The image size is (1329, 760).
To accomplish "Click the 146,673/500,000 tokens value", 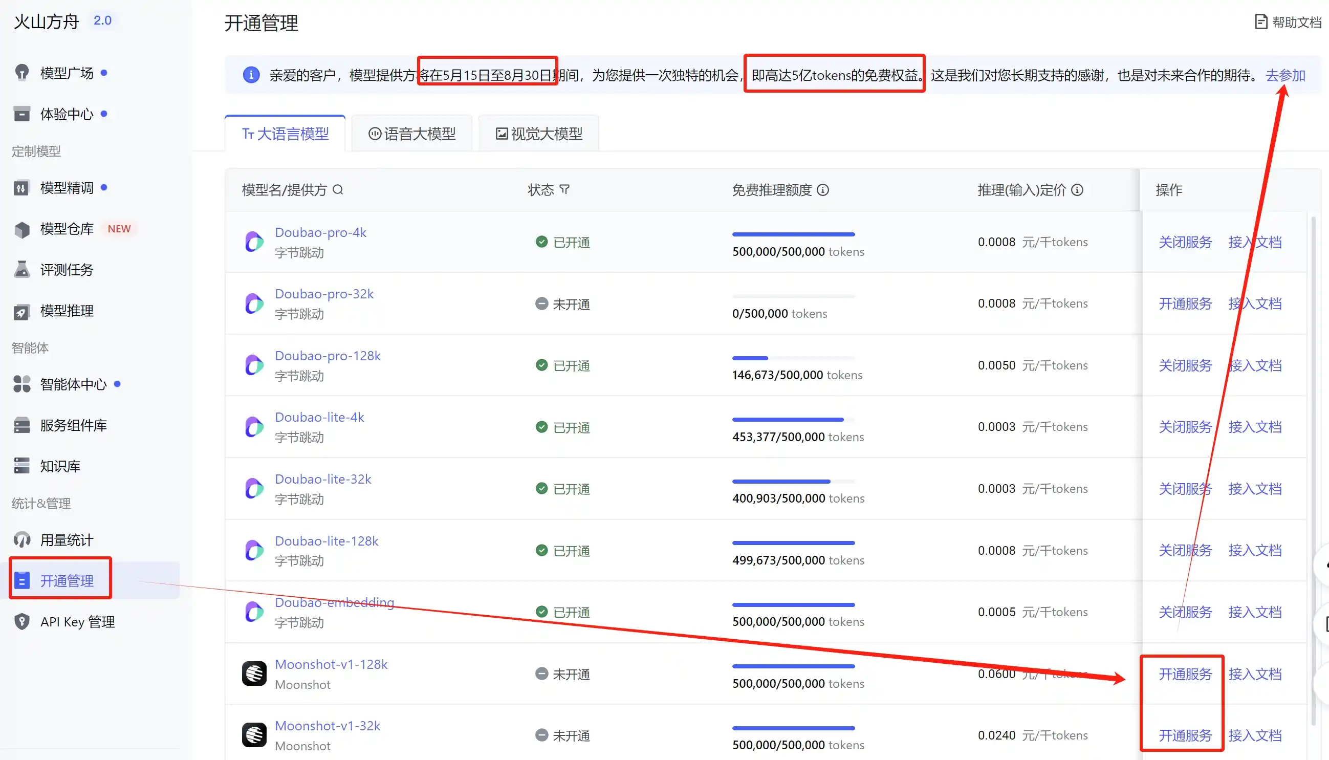I will click(x=797, y=375).
